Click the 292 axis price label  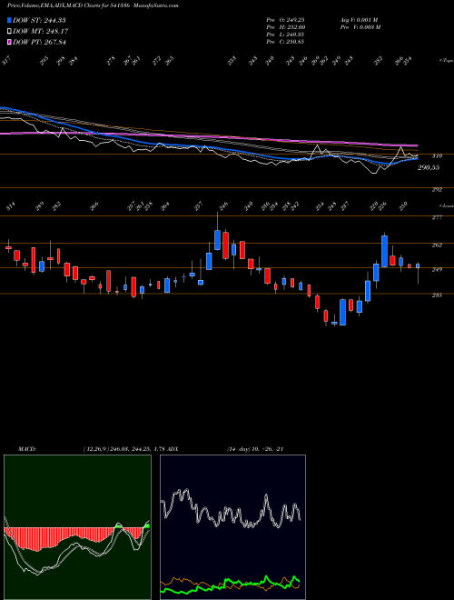pos(437,189)
